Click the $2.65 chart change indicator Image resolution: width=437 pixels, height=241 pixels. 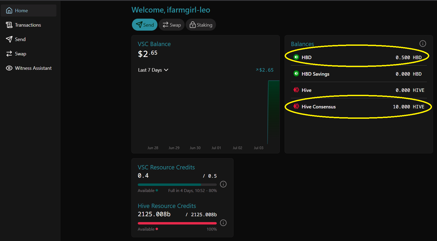pos(265,70)
